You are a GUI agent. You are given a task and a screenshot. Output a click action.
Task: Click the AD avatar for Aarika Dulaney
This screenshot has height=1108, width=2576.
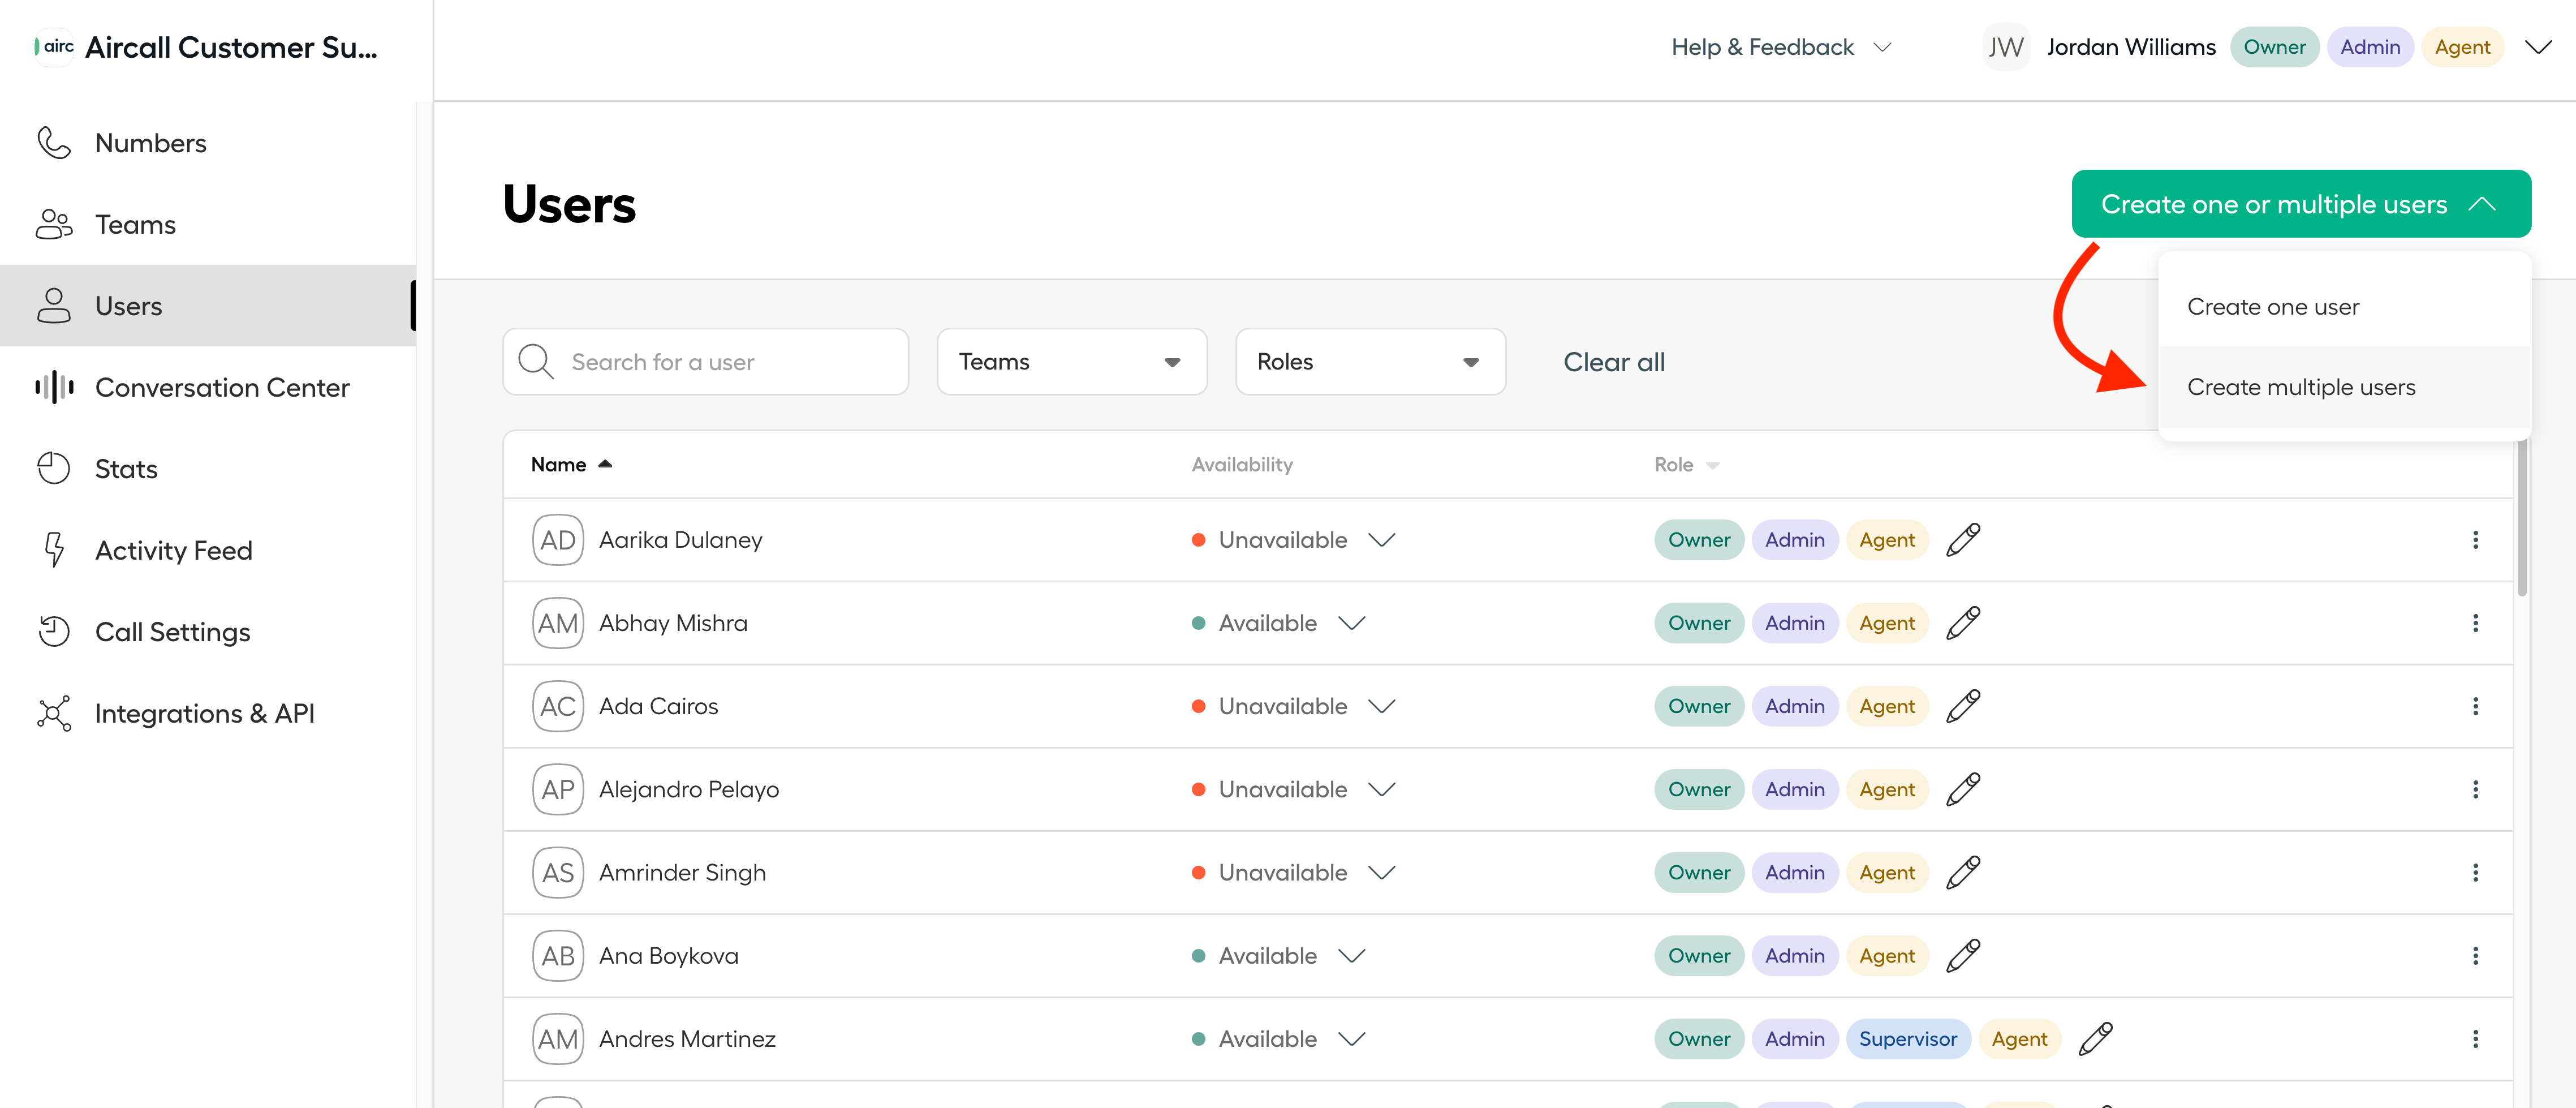point(558,540)
